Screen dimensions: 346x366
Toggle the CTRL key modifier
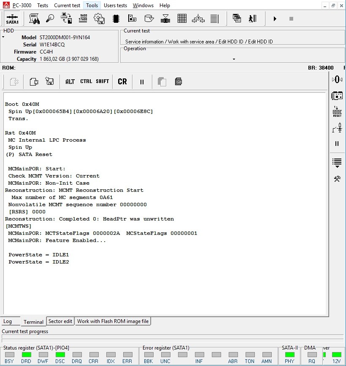point(86,81)
